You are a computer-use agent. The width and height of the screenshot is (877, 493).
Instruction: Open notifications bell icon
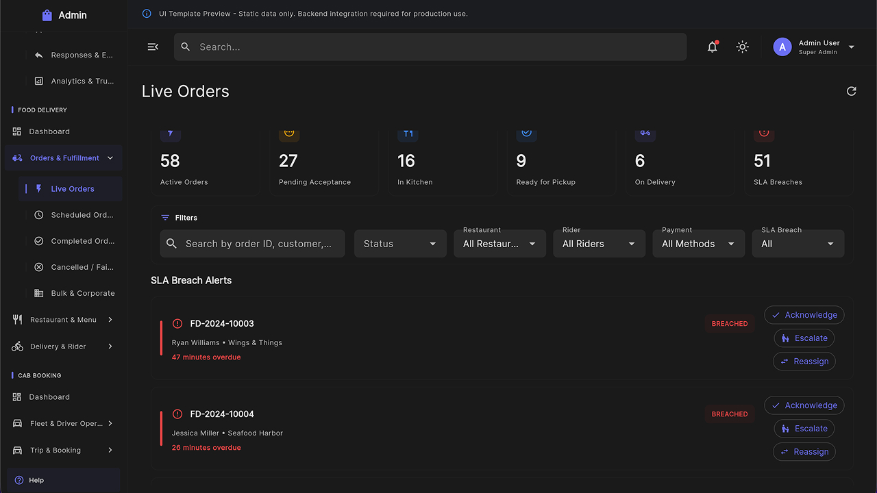[713, 47]
